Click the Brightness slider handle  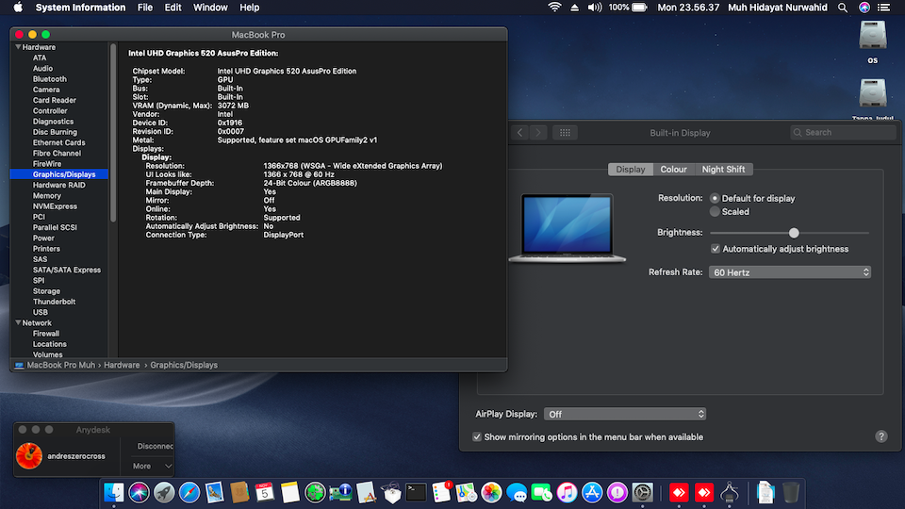pyautogui.click(x=794, y=233)
